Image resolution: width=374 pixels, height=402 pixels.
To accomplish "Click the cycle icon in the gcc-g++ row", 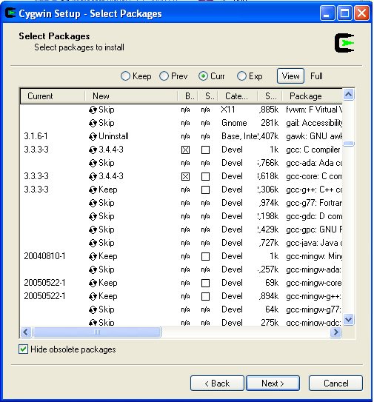I will [93, 190].
